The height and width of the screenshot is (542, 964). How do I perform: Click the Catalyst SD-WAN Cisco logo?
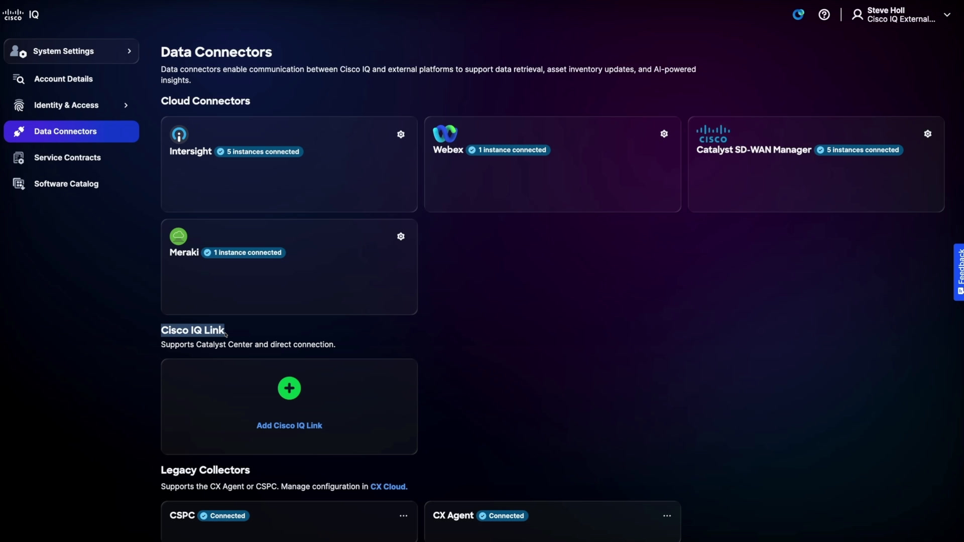pyautogui.click(x=713, y=134)
